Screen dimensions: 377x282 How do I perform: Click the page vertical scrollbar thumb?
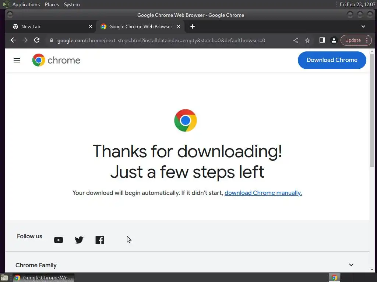click(x=372, y=110)
